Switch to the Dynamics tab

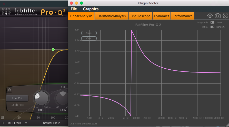tap(161, 16)
